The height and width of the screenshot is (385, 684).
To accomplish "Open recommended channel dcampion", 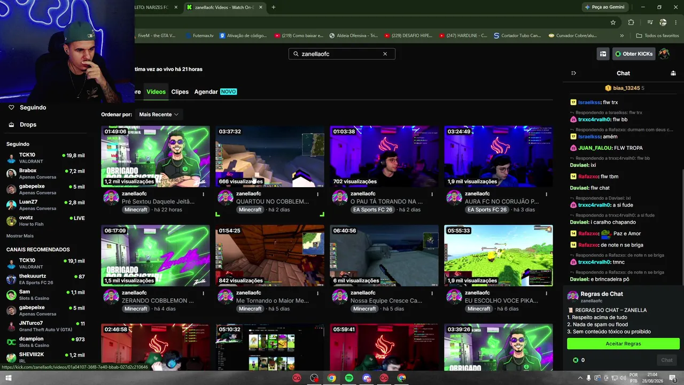I will click(45, 342).
